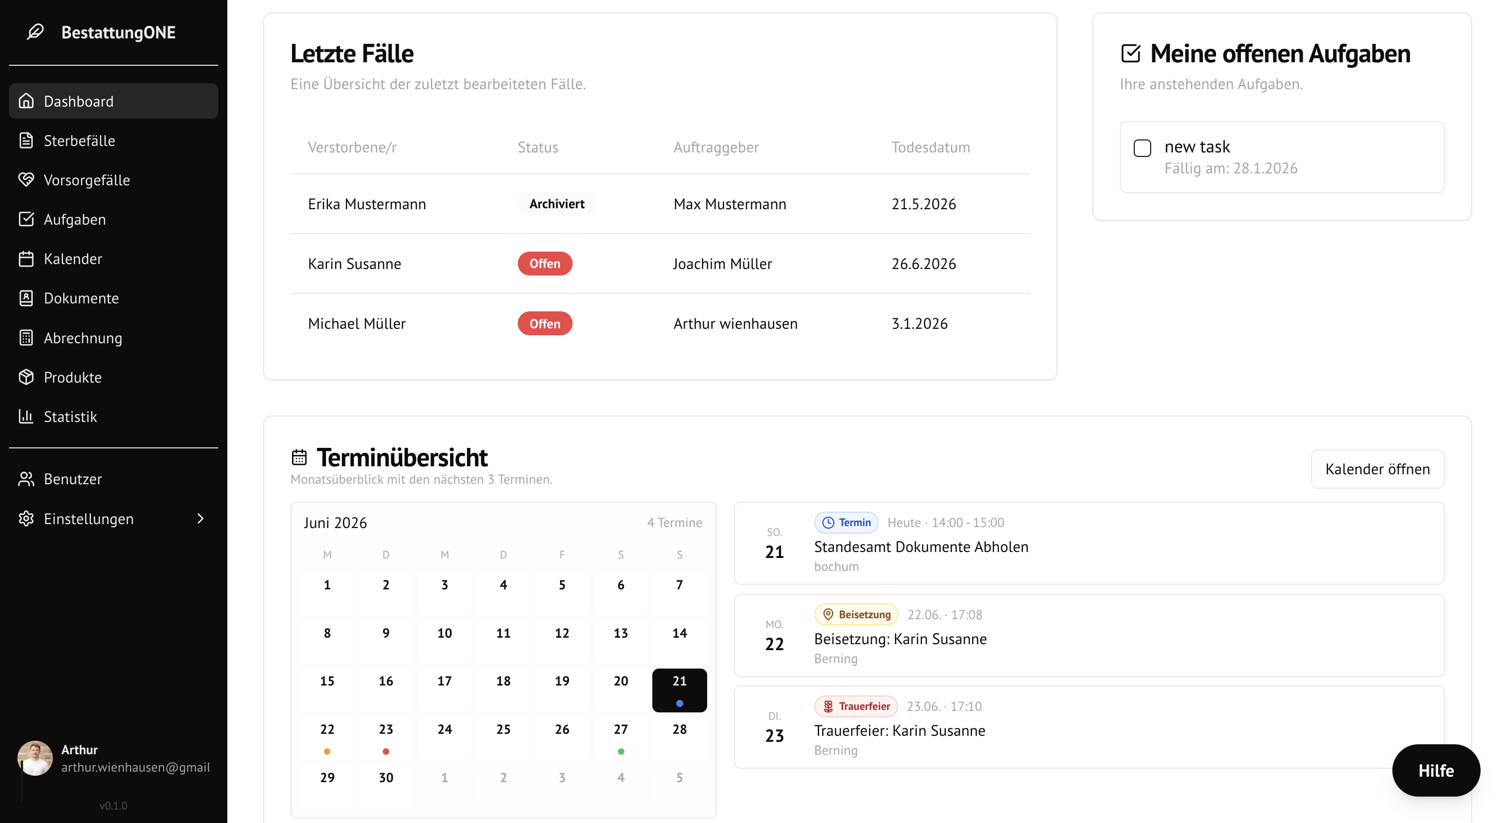Click the flower icon in Trauerfeier badge
Image resolution: width=1507 pixels, height=823 pixels.
(828, 706)
